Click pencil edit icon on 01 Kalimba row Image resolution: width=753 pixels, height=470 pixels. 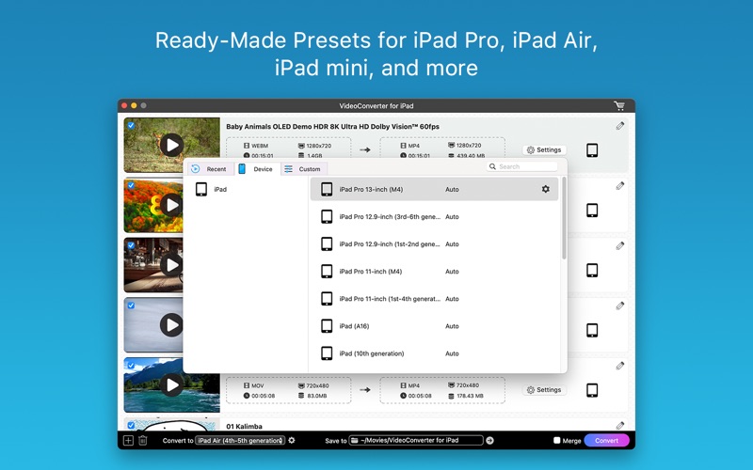click(x=620, y=426)
